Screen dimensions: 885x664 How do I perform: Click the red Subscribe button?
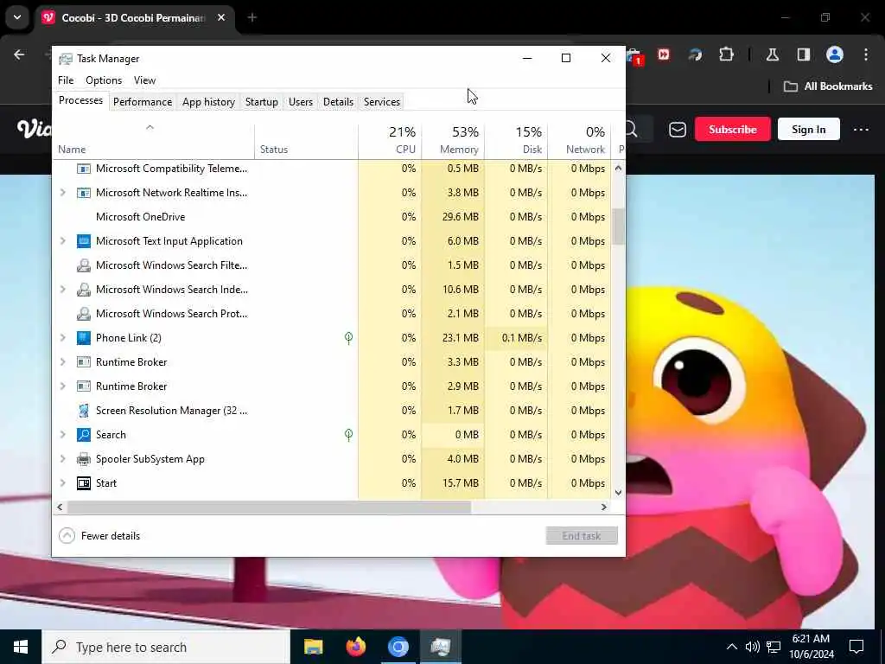pos(733,130)
